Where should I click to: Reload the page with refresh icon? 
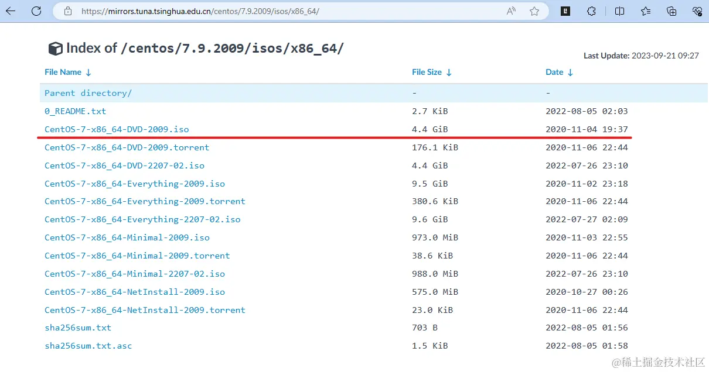tap(36, 11)
